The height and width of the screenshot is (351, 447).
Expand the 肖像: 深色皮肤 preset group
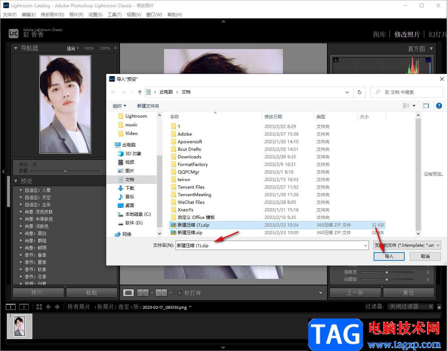pyautogui.click(x=21, y=212)
